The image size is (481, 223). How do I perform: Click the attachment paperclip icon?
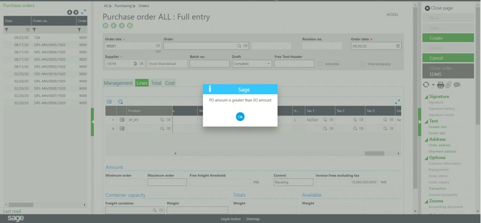449,85
